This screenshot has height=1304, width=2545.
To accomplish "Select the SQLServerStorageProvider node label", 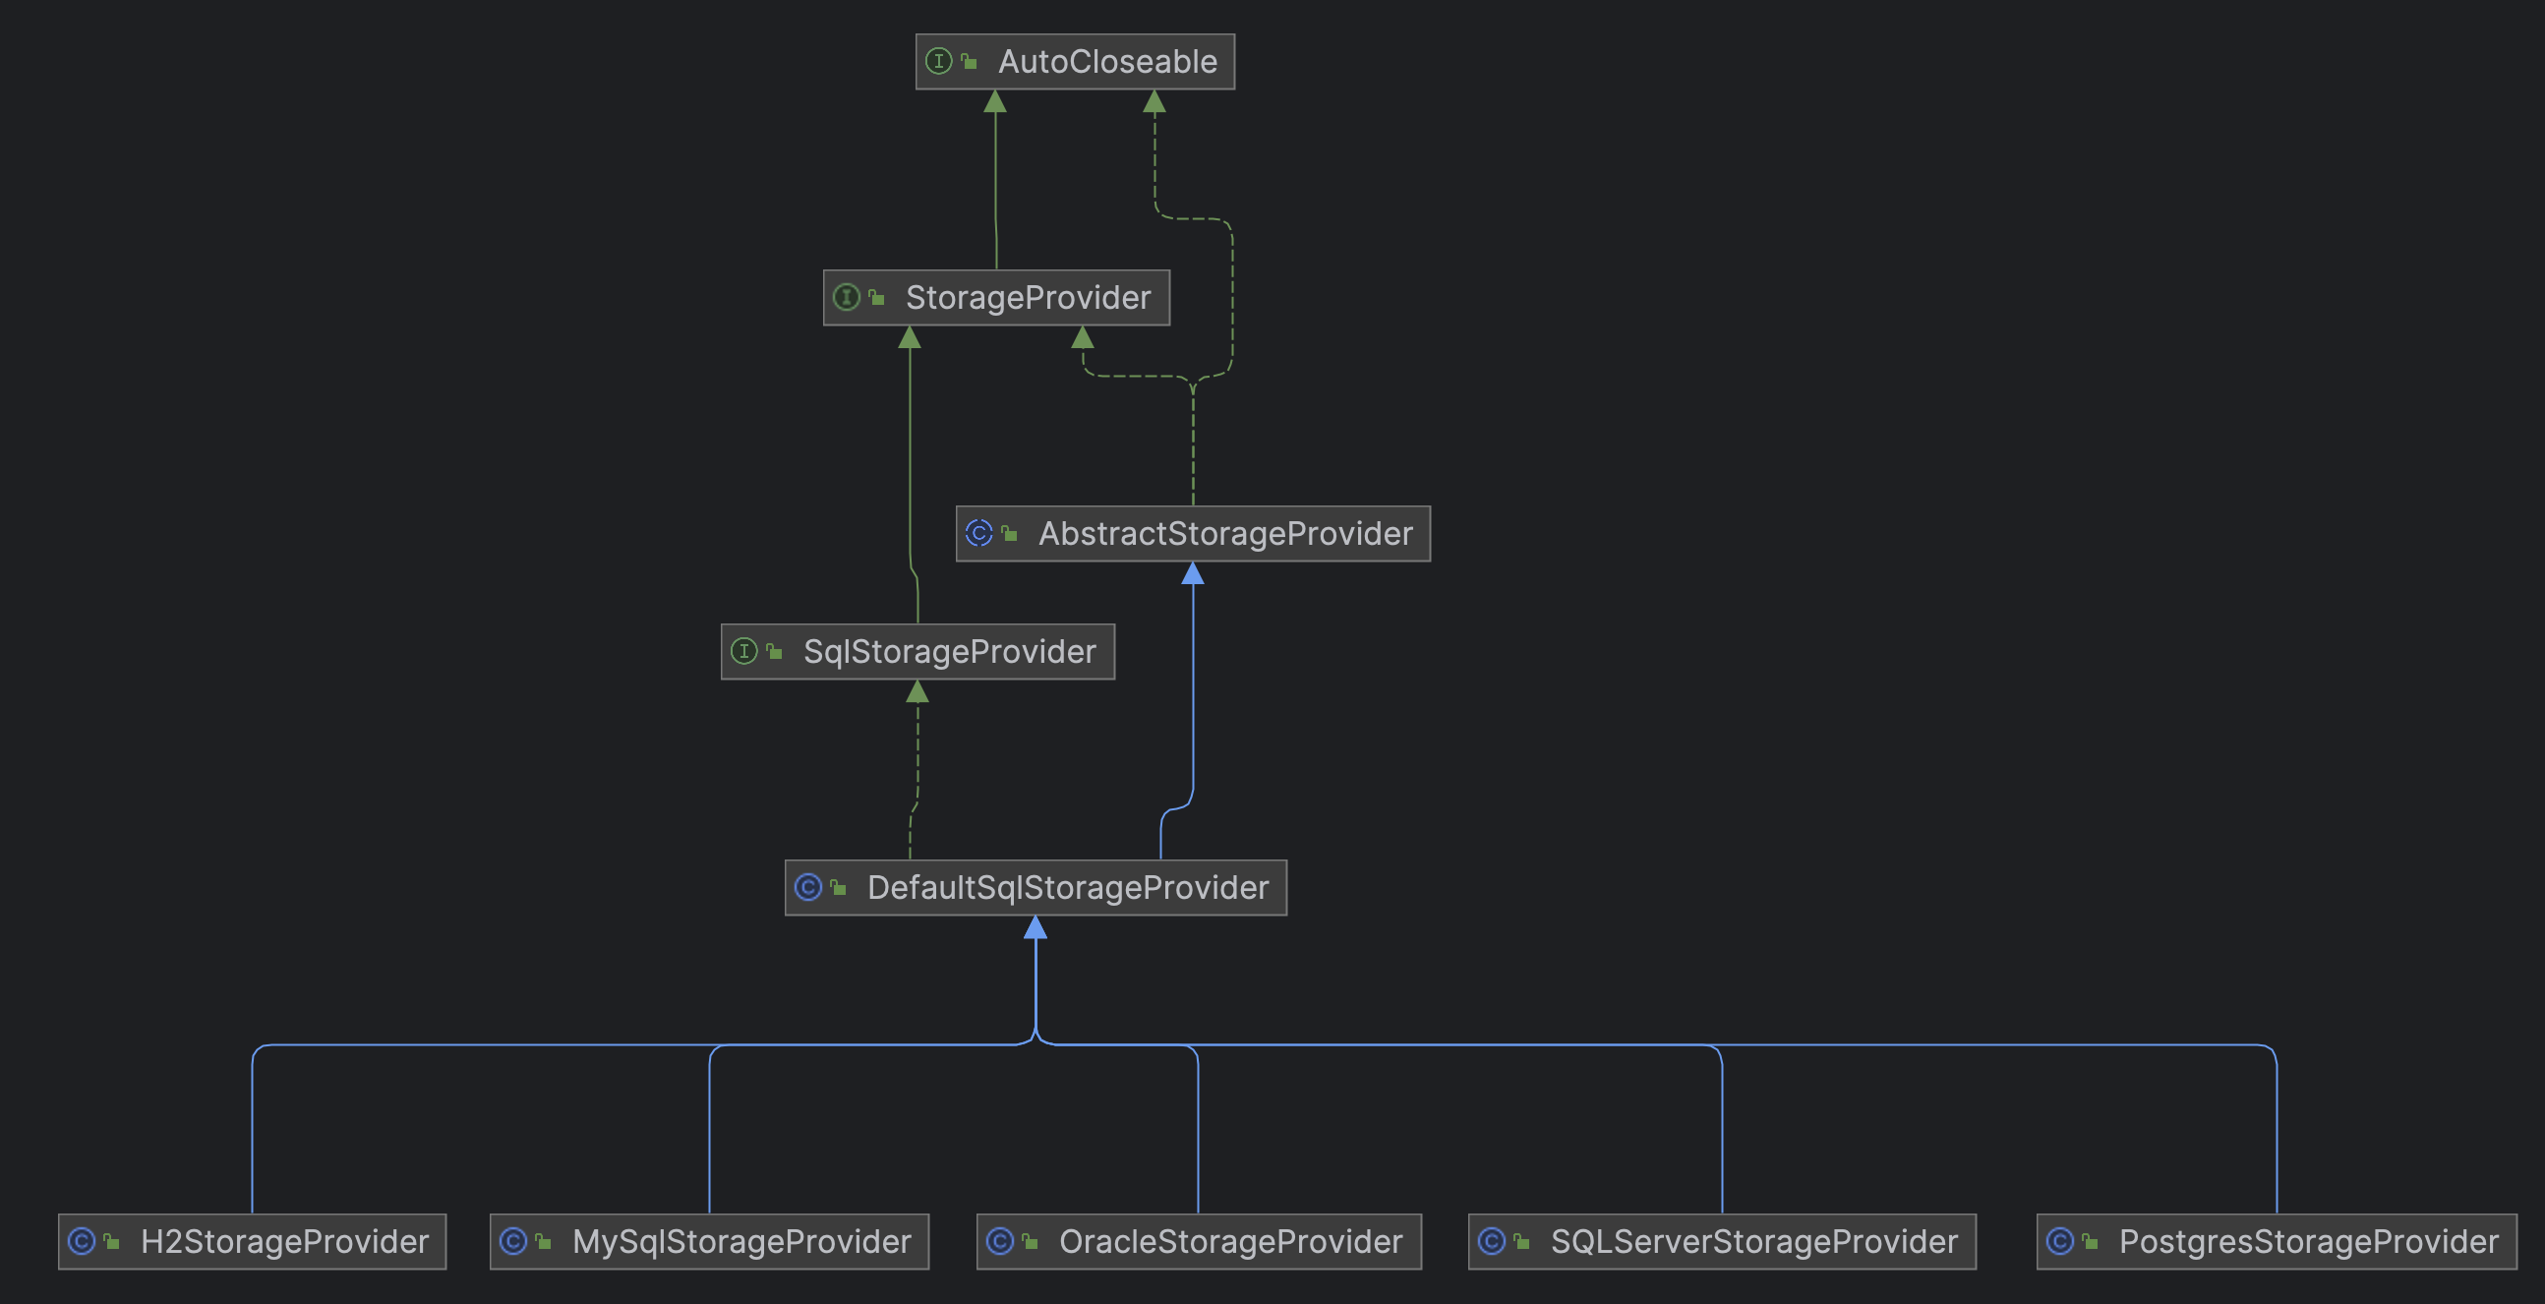I will [x=1753, y=1242].
